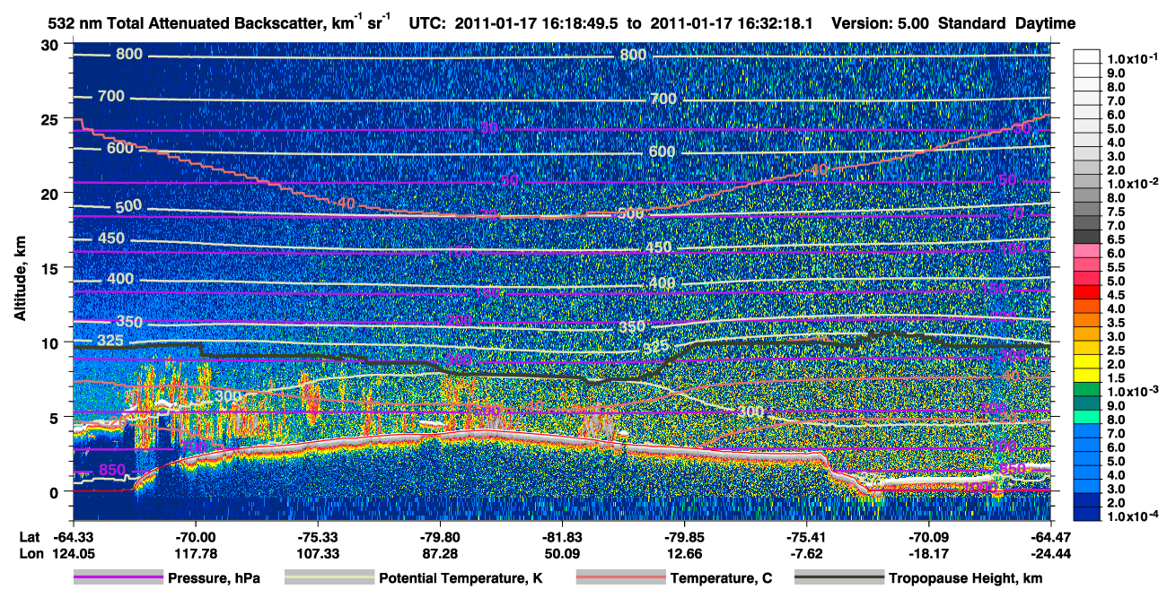Click the dark Tropopause Height legend line sample
Screen dimensions: 1167x598
(x=839, y=578)
